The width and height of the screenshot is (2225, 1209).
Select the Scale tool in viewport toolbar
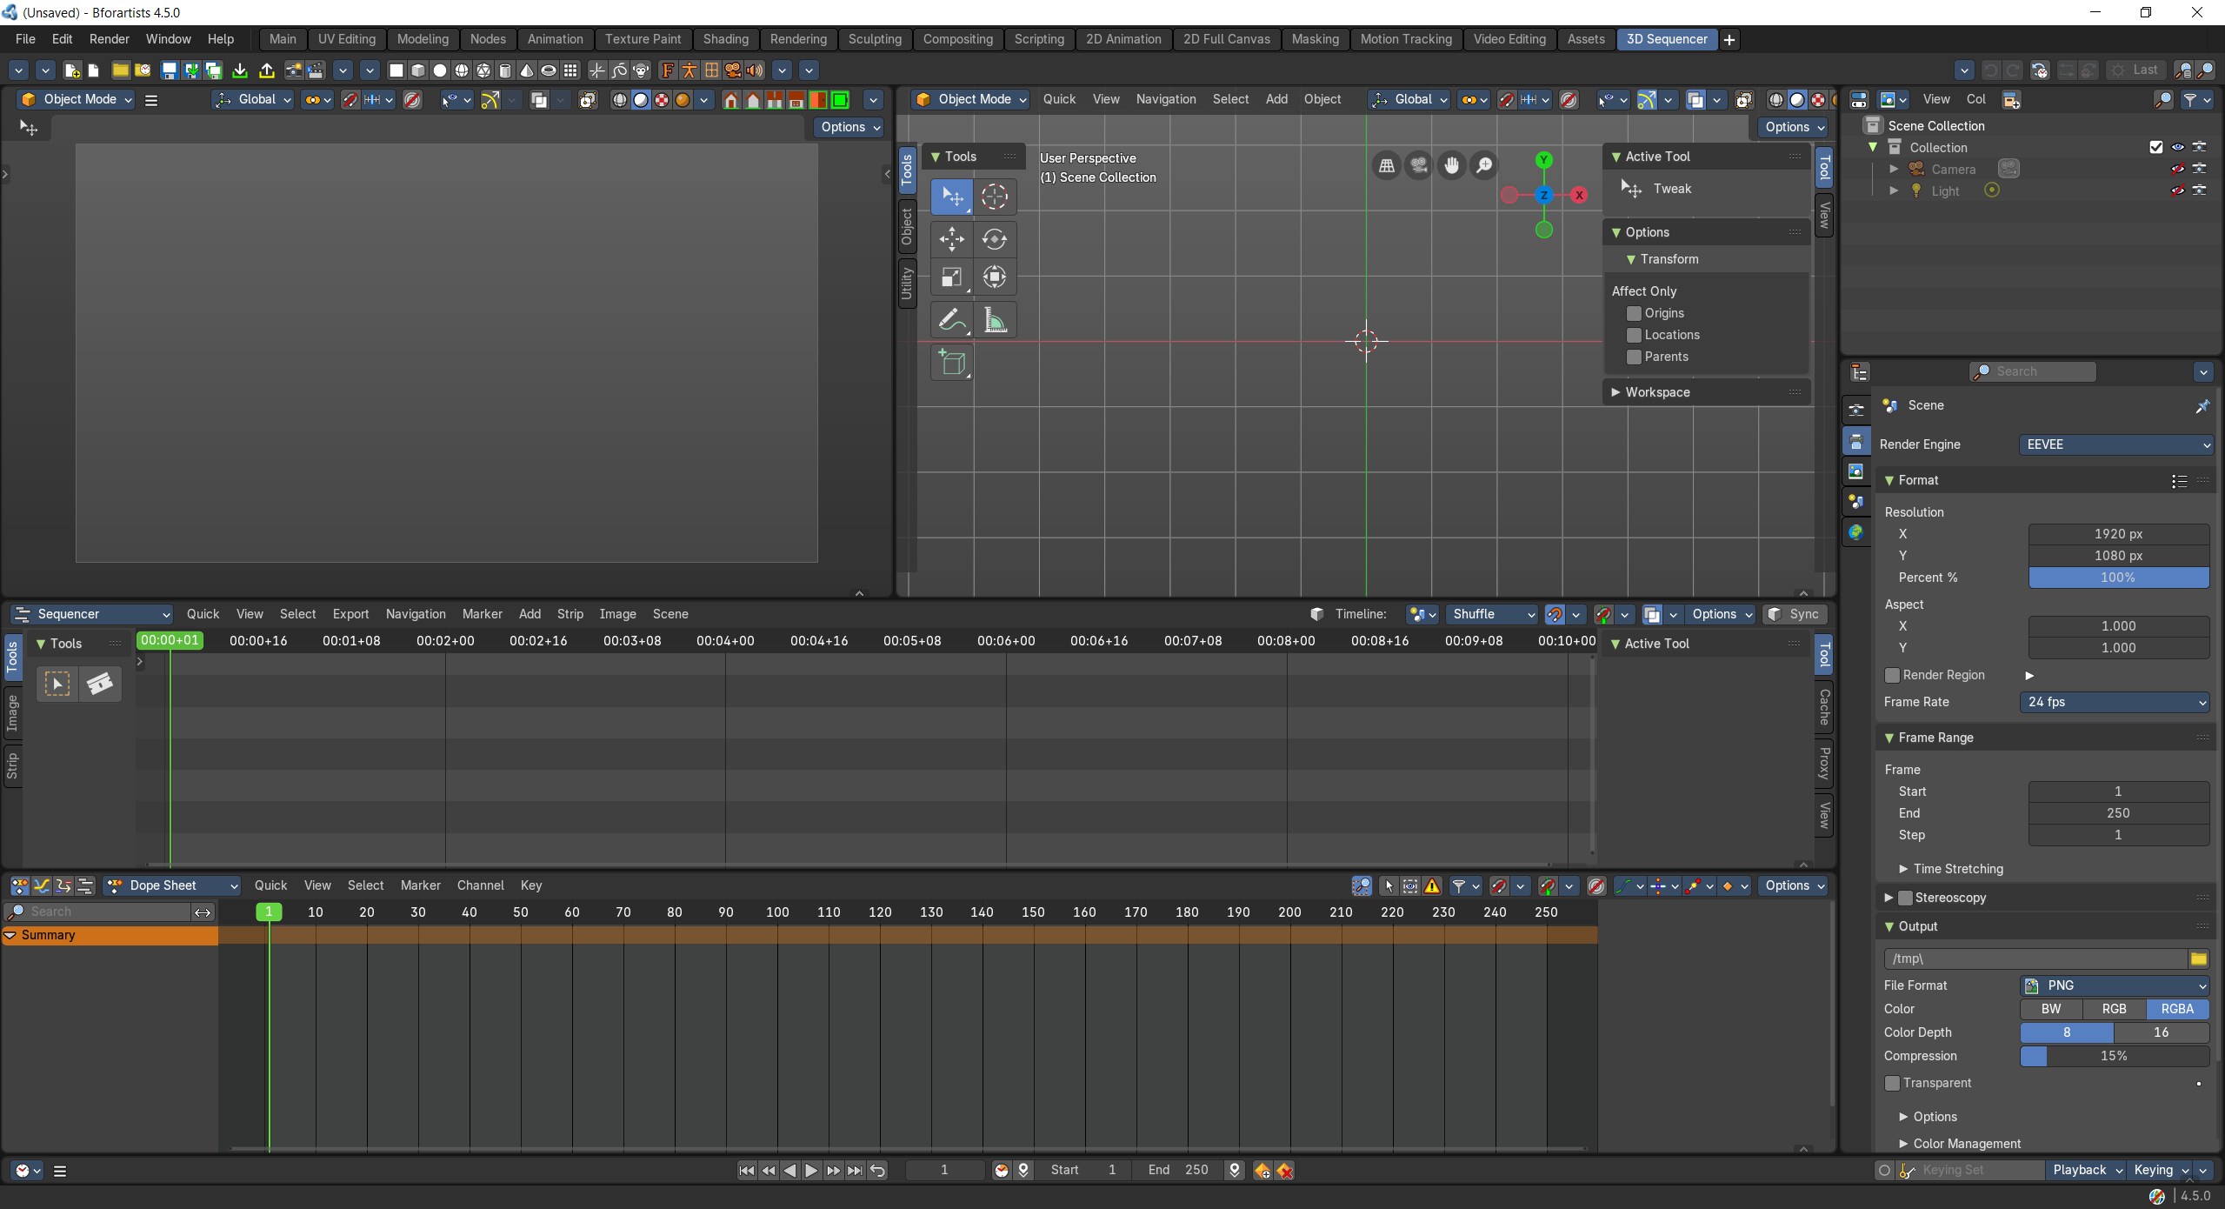951,277
